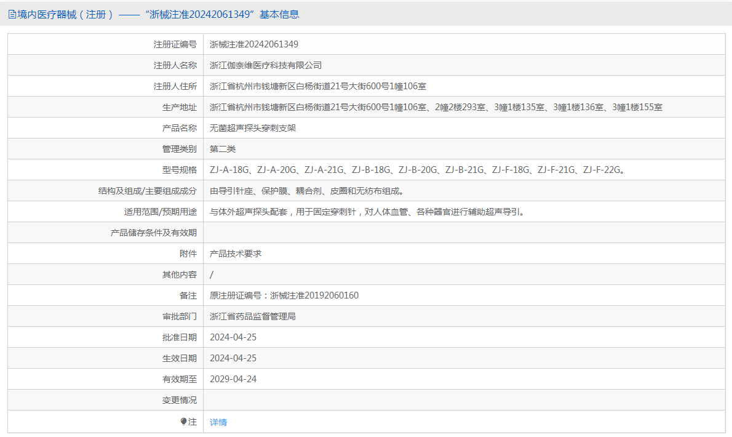Click the 附件 label

coord(188,254)
